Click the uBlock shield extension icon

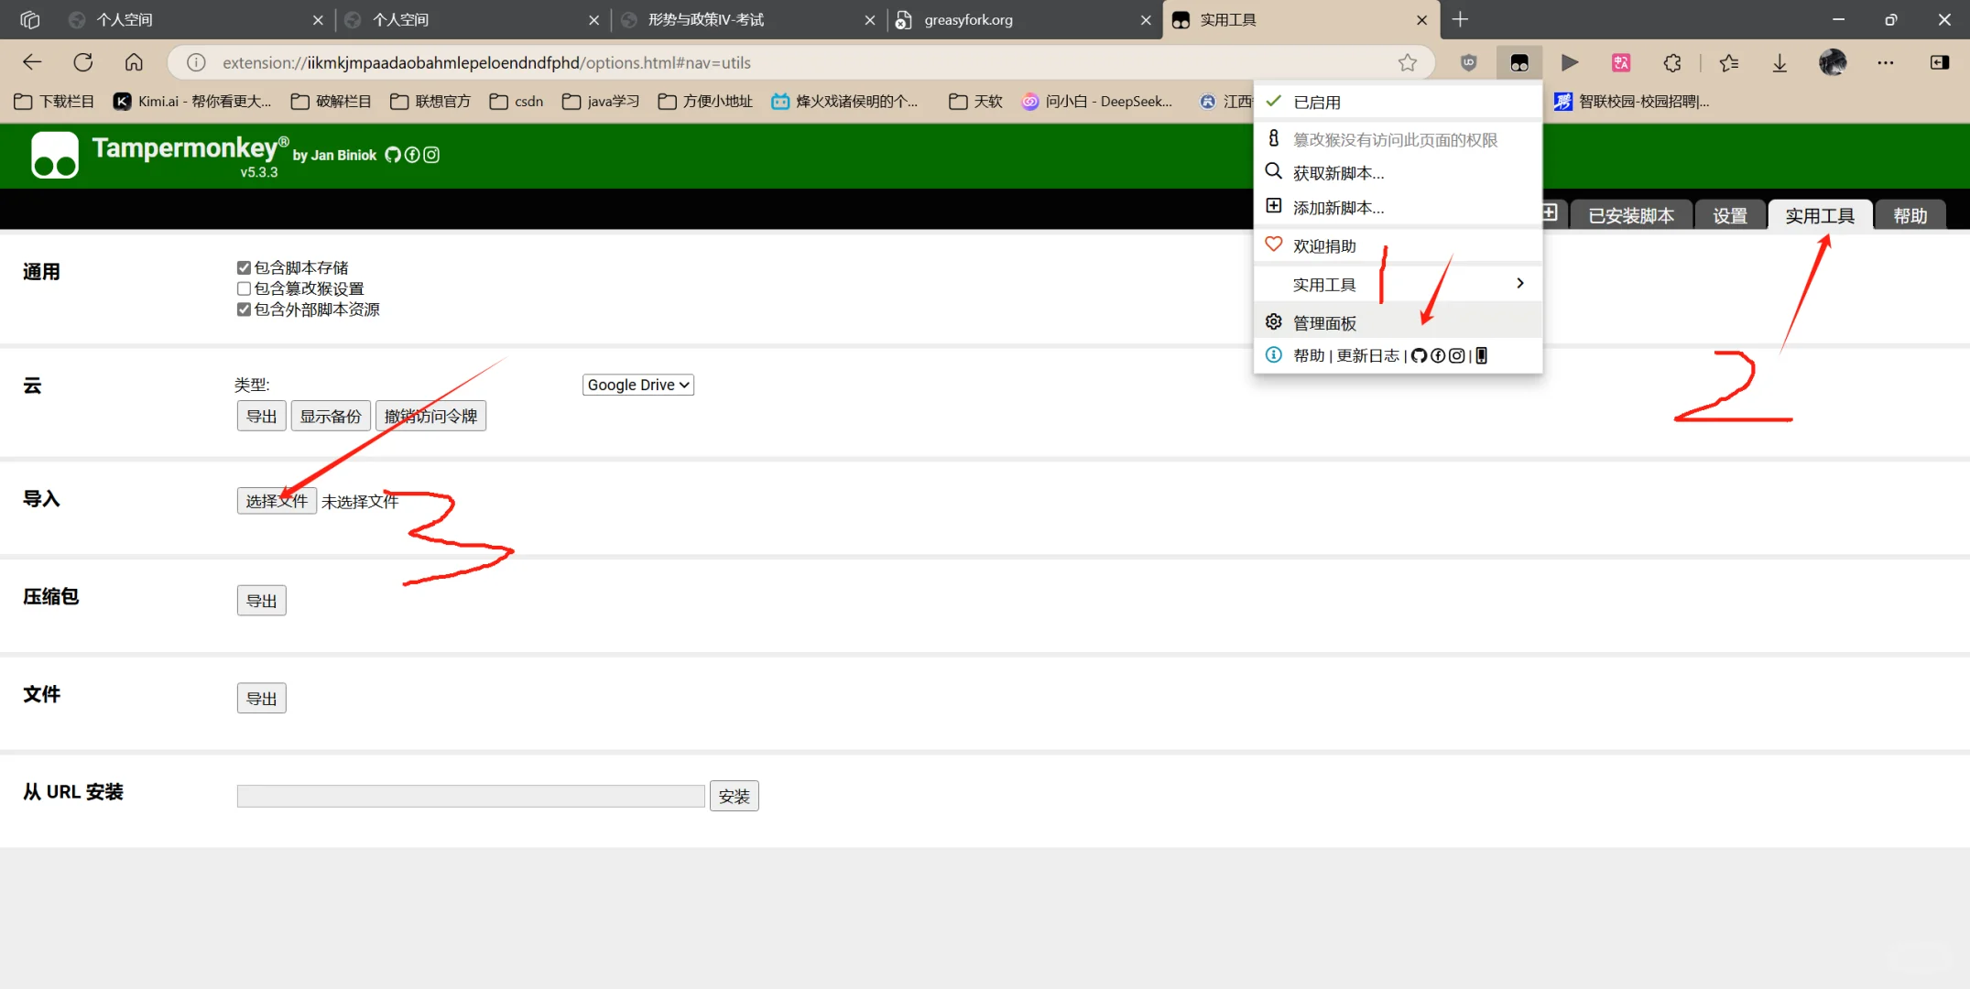click(1468, 62)
